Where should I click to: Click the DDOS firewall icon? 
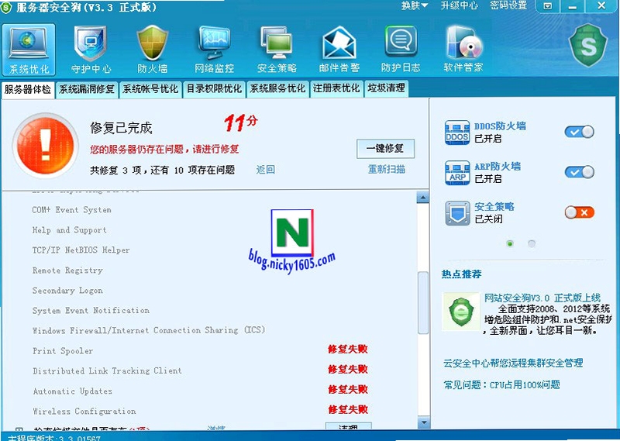click(x=457, y=133)
